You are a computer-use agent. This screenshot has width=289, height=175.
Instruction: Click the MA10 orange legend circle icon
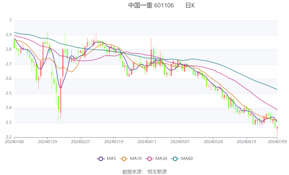[x=125, y=159]
